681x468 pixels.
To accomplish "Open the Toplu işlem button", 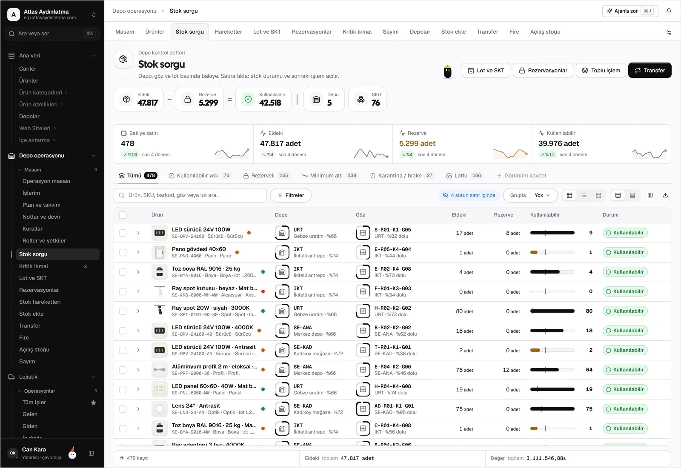I will point(601,71).
